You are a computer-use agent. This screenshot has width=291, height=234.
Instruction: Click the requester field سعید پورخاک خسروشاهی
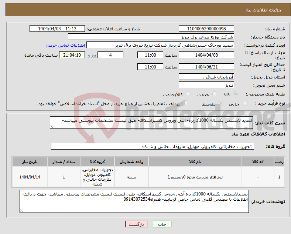coord(160,45)
